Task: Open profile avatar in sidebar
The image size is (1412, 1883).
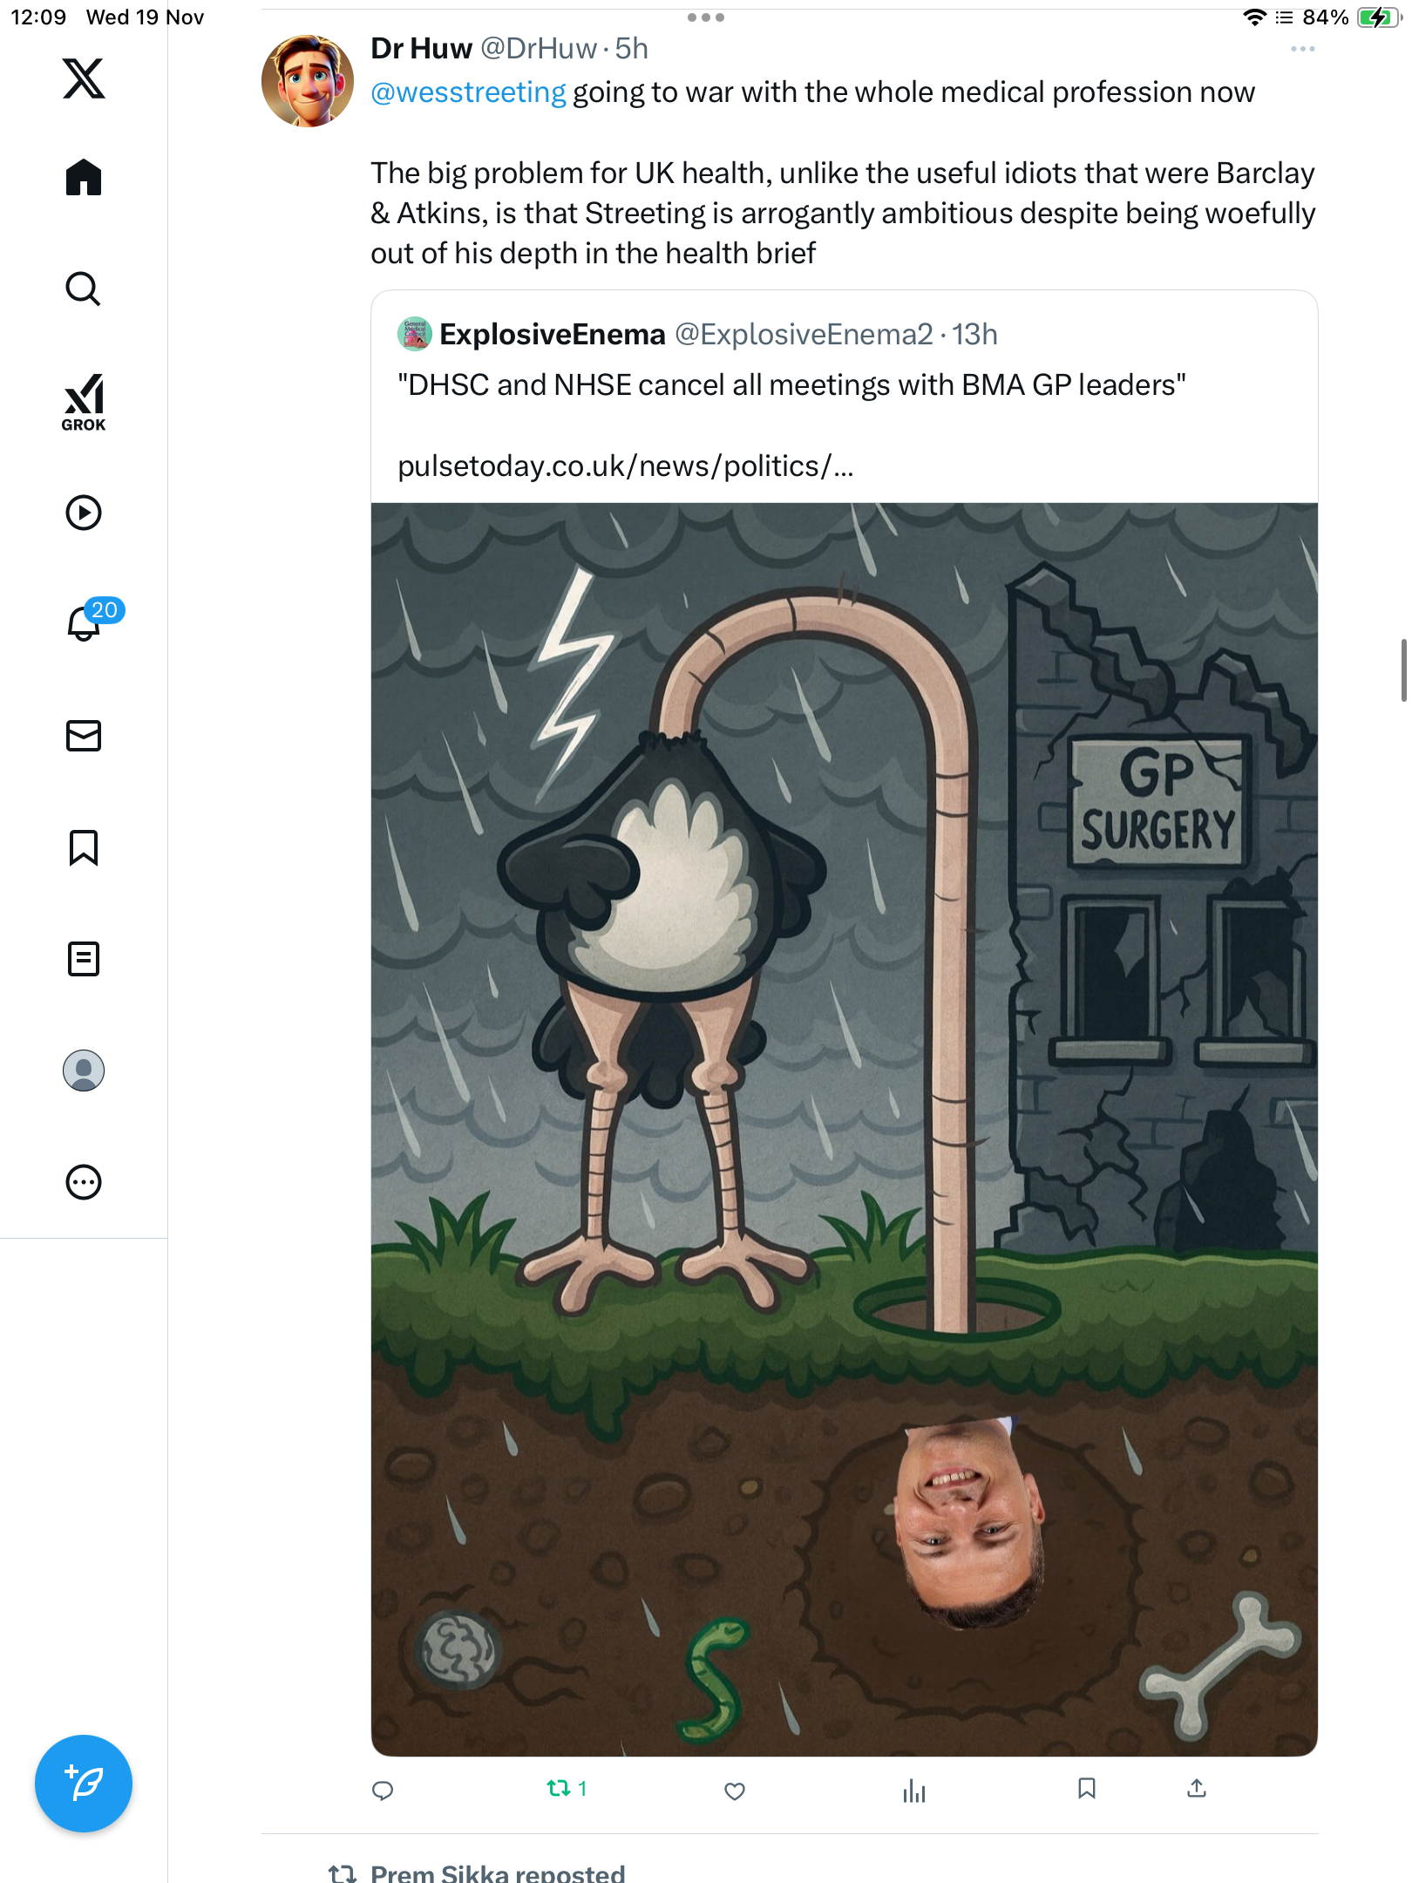Action: click(84, 1071)
